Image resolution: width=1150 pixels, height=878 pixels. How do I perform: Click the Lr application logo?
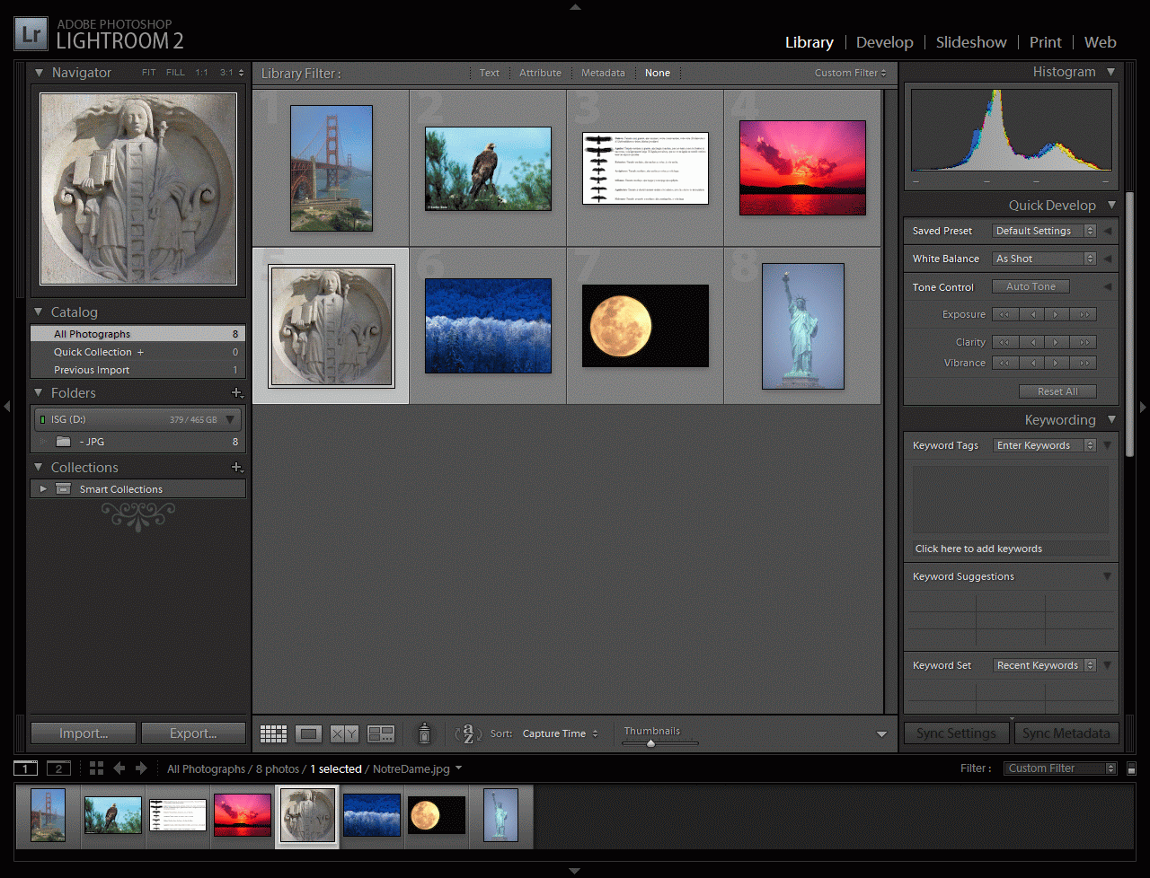(31, 35)
